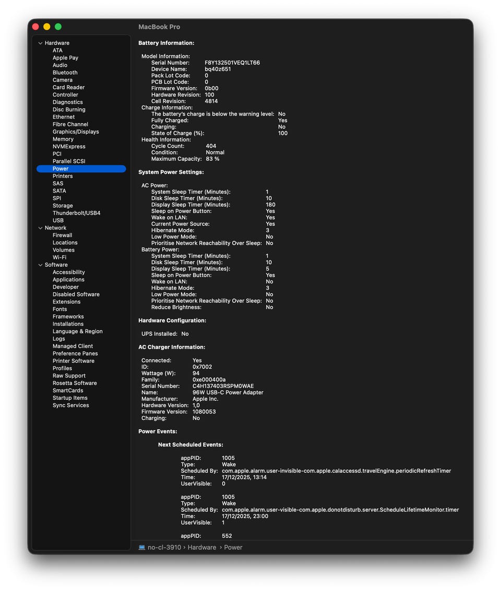Select Disc Burning entry
The height and width of the screenshot is (591, 501).
(x=69, y=110)
